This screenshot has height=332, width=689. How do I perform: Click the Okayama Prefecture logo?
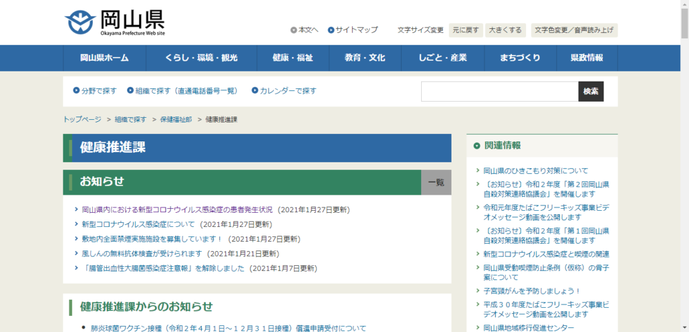(114, 23)
